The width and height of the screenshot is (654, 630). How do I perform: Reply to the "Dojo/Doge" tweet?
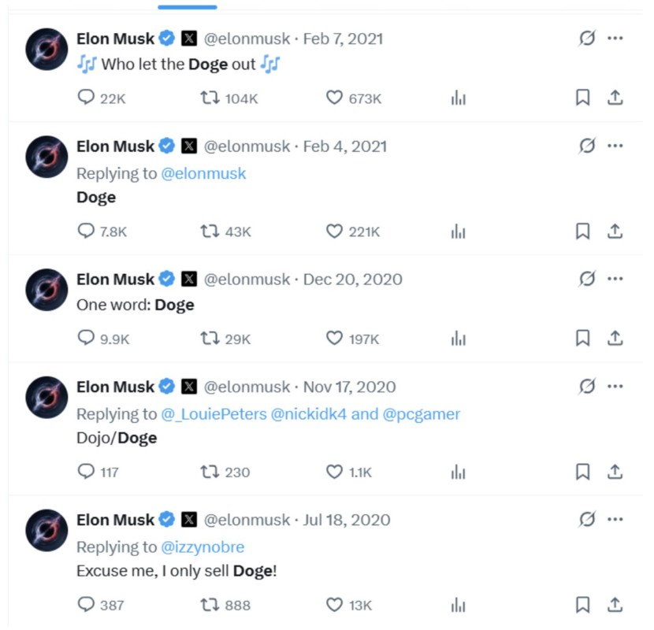86,472
